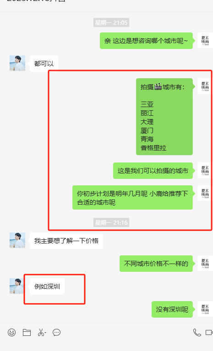
Task: Select the reply '不同城市价格不一样的'
Action: click(x=156, y=264)
